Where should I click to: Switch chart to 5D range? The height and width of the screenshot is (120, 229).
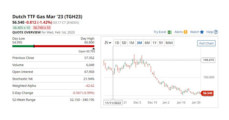(x=124, y=43)
